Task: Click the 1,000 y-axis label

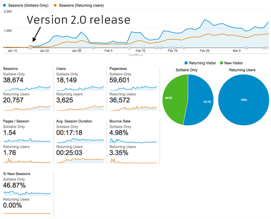Action: [8, 30]
